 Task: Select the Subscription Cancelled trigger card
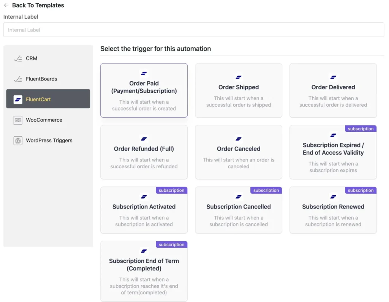point(239,211)
